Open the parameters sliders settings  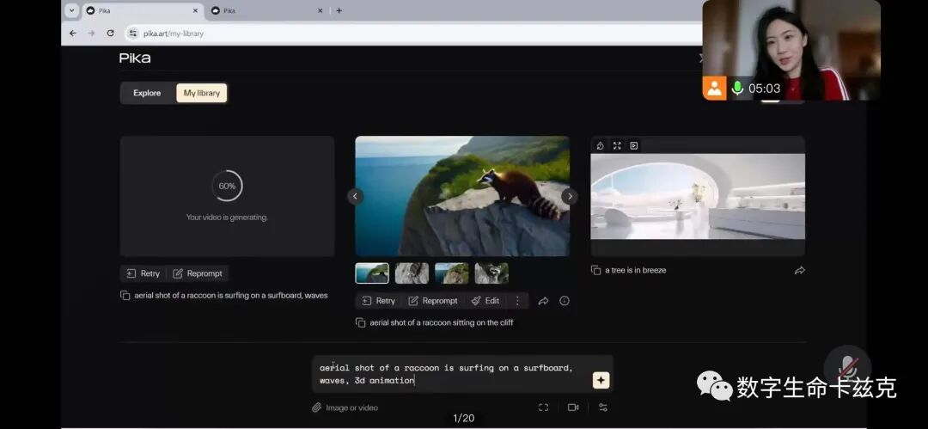[x=603, y=408]
